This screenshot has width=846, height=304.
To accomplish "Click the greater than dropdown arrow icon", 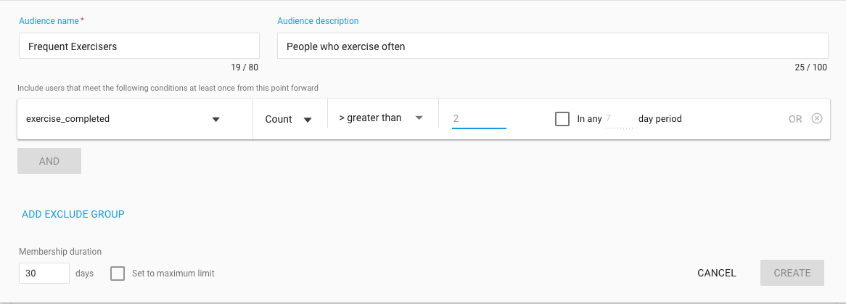I will pyautogui.click(x=418, y=118).
